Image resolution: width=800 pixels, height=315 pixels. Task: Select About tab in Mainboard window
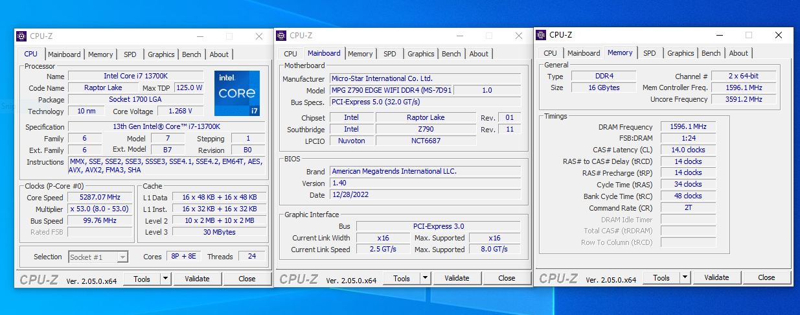pyautogui.click(x=479, y=54)
